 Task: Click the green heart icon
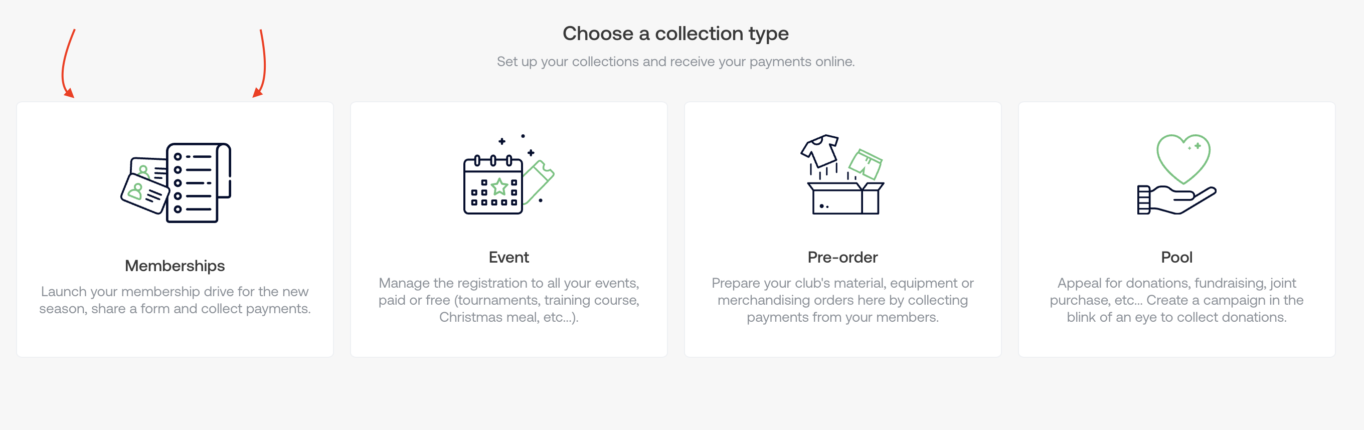pos(1183,157)
